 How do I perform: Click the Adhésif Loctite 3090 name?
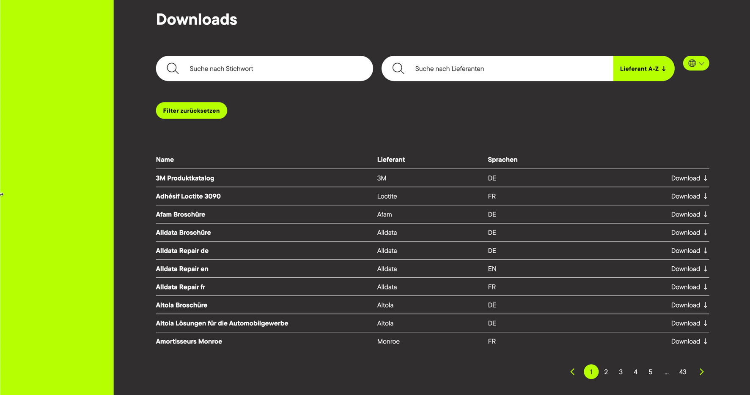(x=188, y=196)
